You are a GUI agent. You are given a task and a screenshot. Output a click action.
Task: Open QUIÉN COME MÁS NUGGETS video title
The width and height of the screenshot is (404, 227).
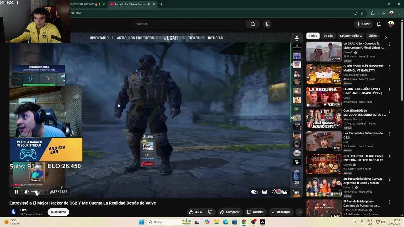pos(363,68)
